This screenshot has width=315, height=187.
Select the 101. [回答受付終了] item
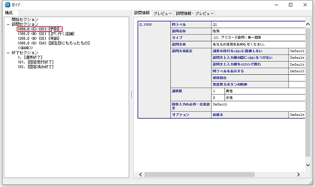[36, 62]
